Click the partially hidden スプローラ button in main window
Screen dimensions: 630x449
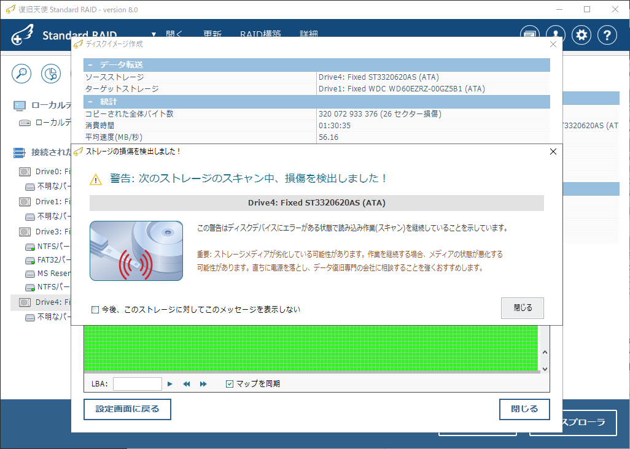(589, 423)
